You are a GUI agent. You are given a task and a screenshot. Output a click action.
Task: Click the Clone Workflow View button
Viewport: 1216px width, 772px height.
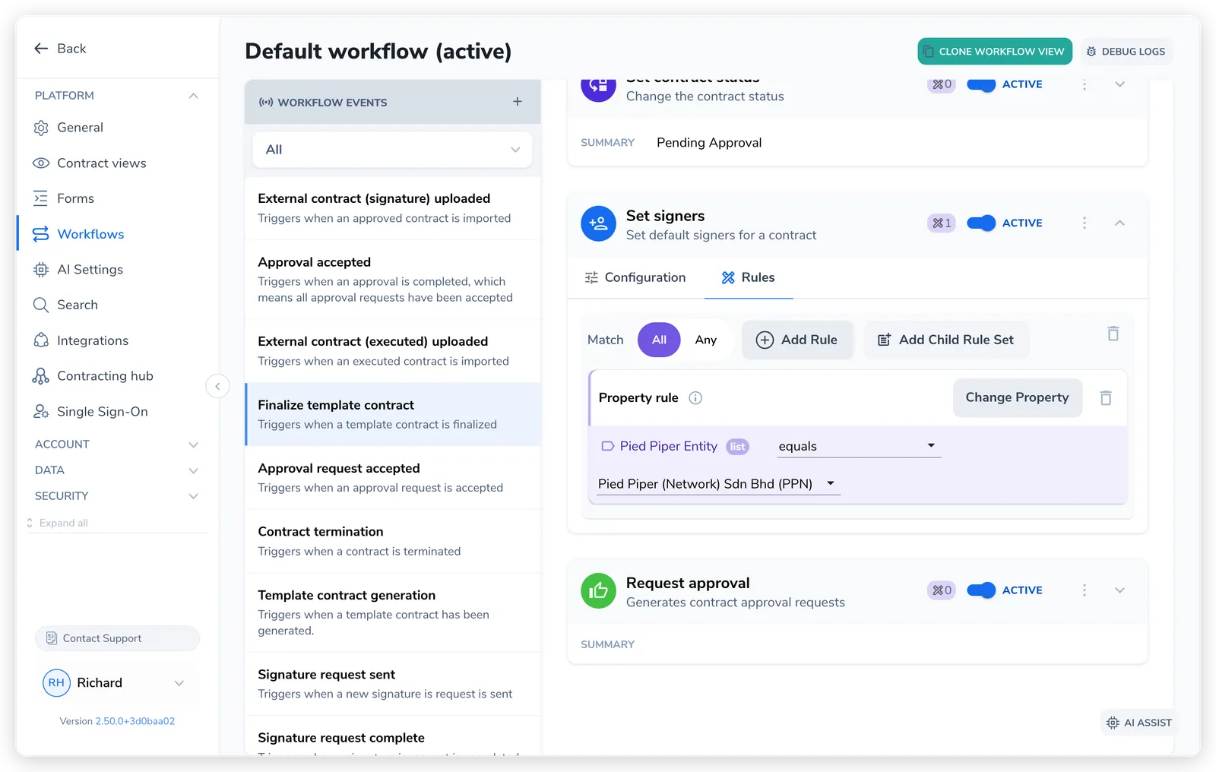point(995,52)
